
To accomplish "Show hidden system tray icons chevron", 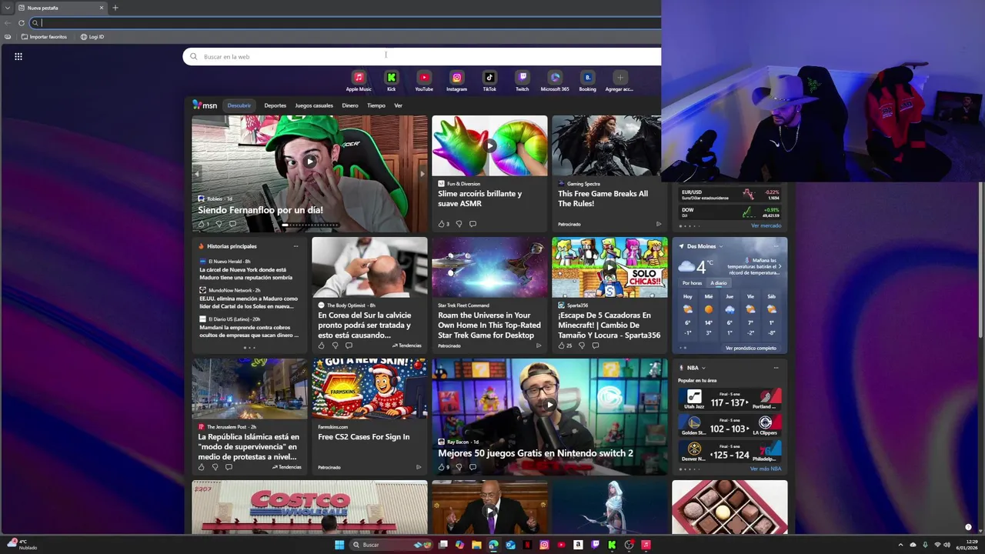I will 900,545.
